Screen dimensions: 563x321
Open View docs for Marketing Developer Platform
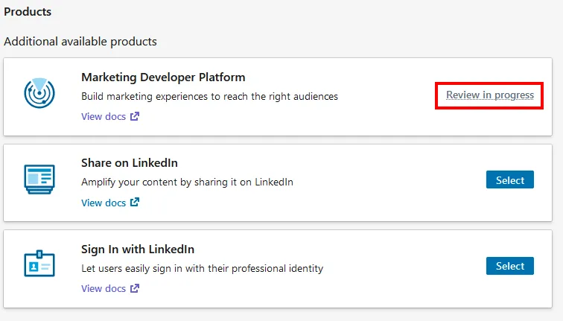[103, 117]
